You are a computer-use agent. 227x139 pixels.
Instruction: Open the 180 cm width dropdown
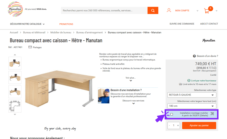192,106
